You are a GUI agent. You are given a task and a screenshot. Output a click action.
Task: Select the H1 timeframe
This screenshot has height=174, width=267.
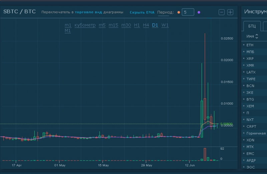pos(137,25)
